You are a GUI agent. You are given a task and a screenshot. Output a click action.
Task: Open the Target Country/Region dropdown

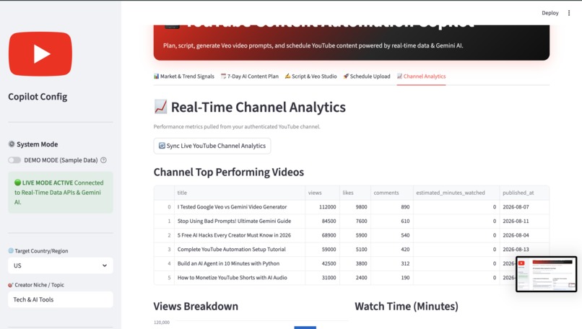coord(61,266)
